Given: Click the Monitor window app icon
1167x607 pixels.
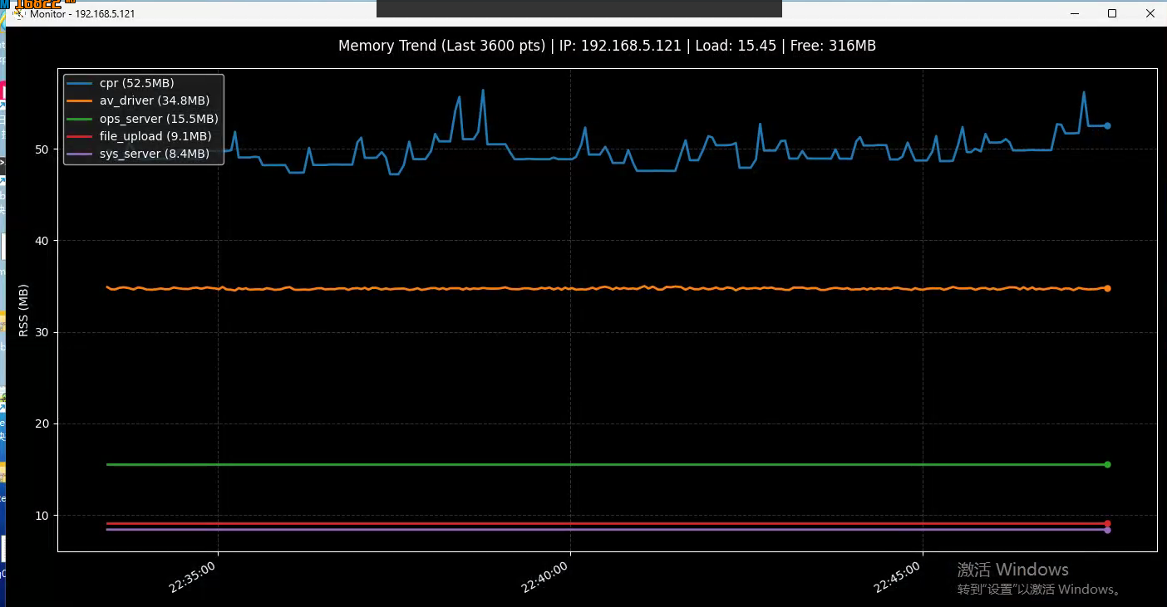Looking at the screenshot, I should (x=19, y=14).
